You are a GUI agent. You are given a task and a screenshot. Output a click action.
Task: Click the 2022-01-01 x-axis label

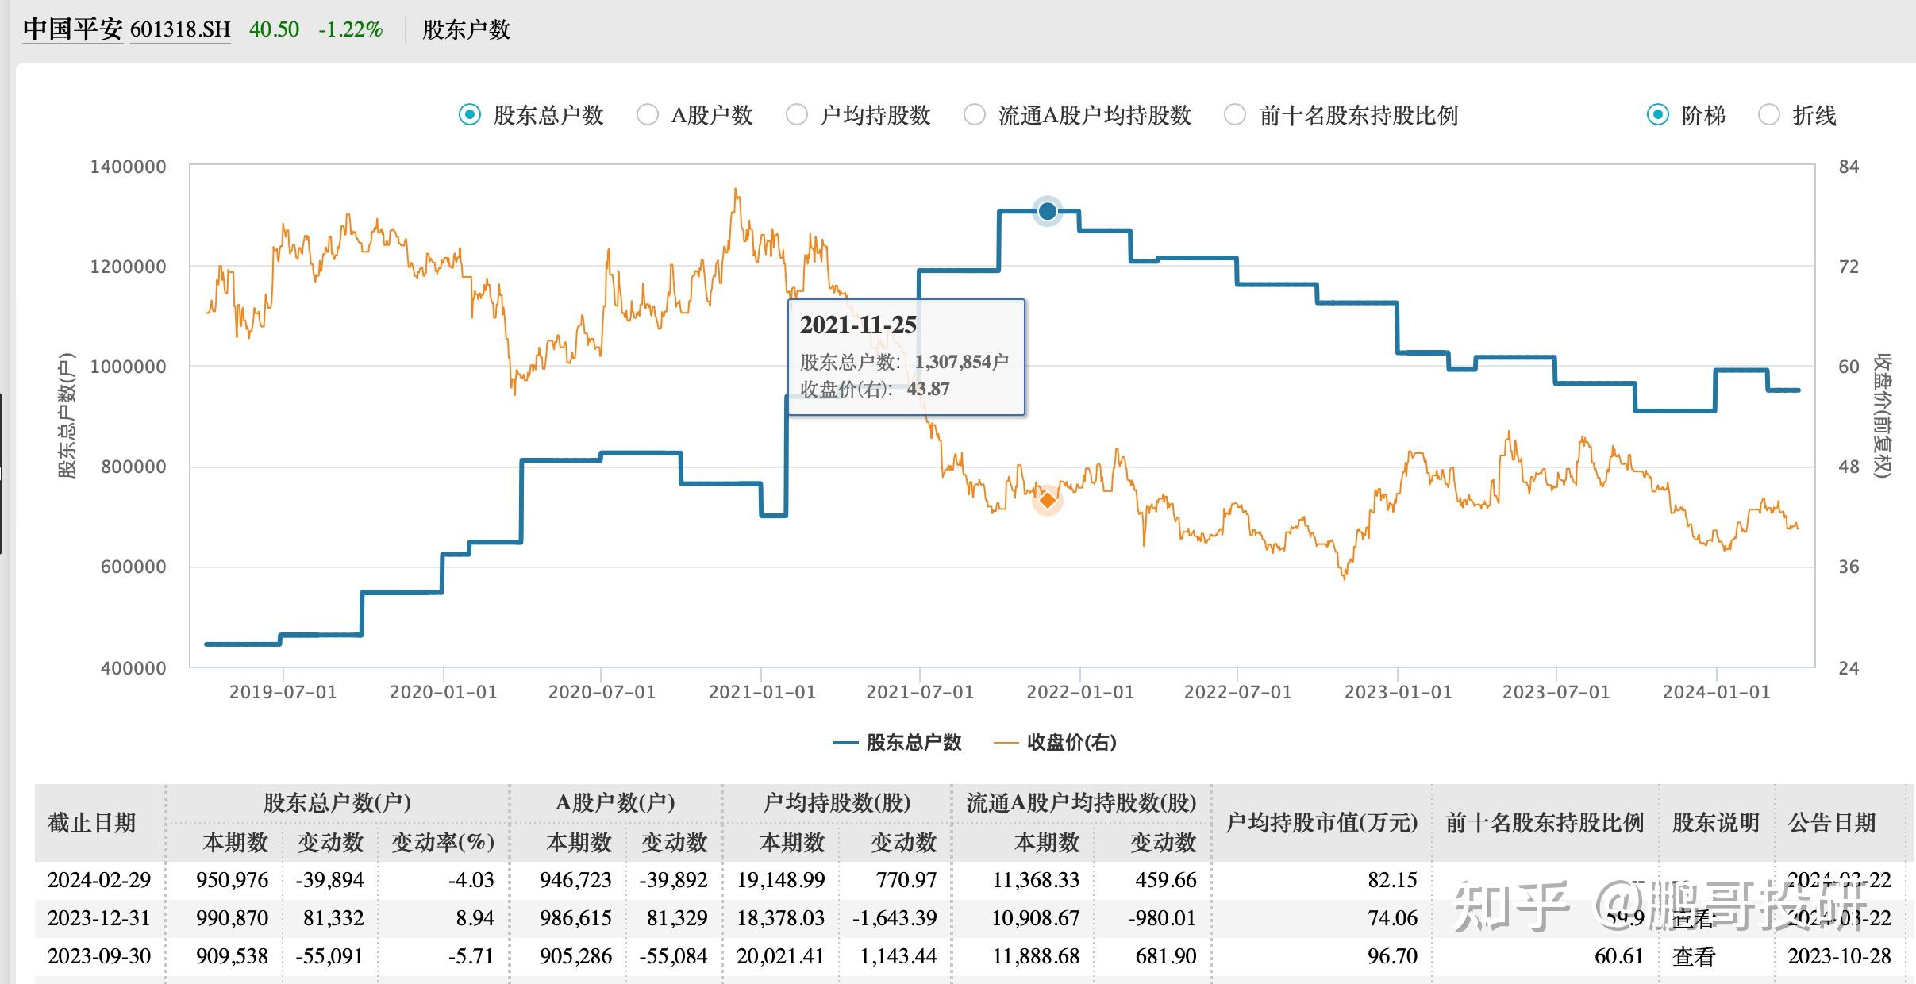(x=1081, y=692)
